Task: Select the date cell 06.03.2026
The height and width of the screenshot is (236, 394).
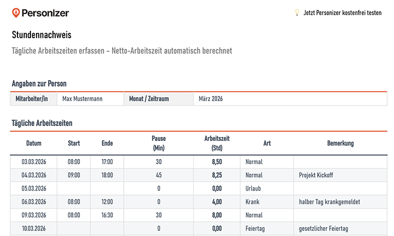Action: (34, 202)
